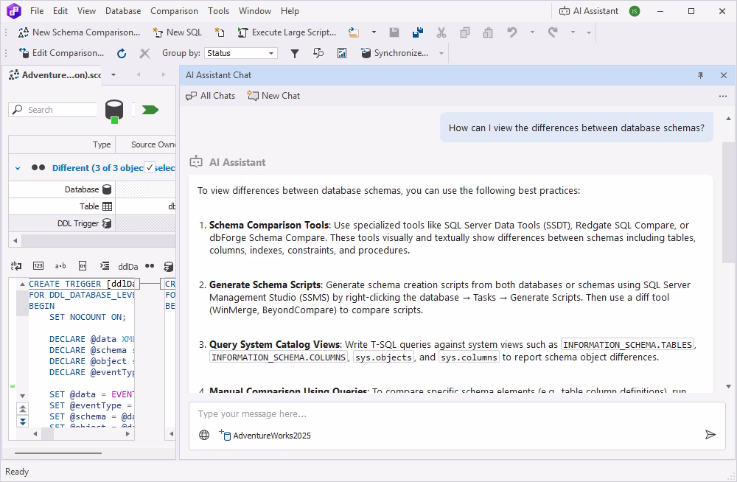This screenshot has width=737, height=482.
Task: Toggle line numbers icon labeled 123
Action: click(x=38, y=266)
